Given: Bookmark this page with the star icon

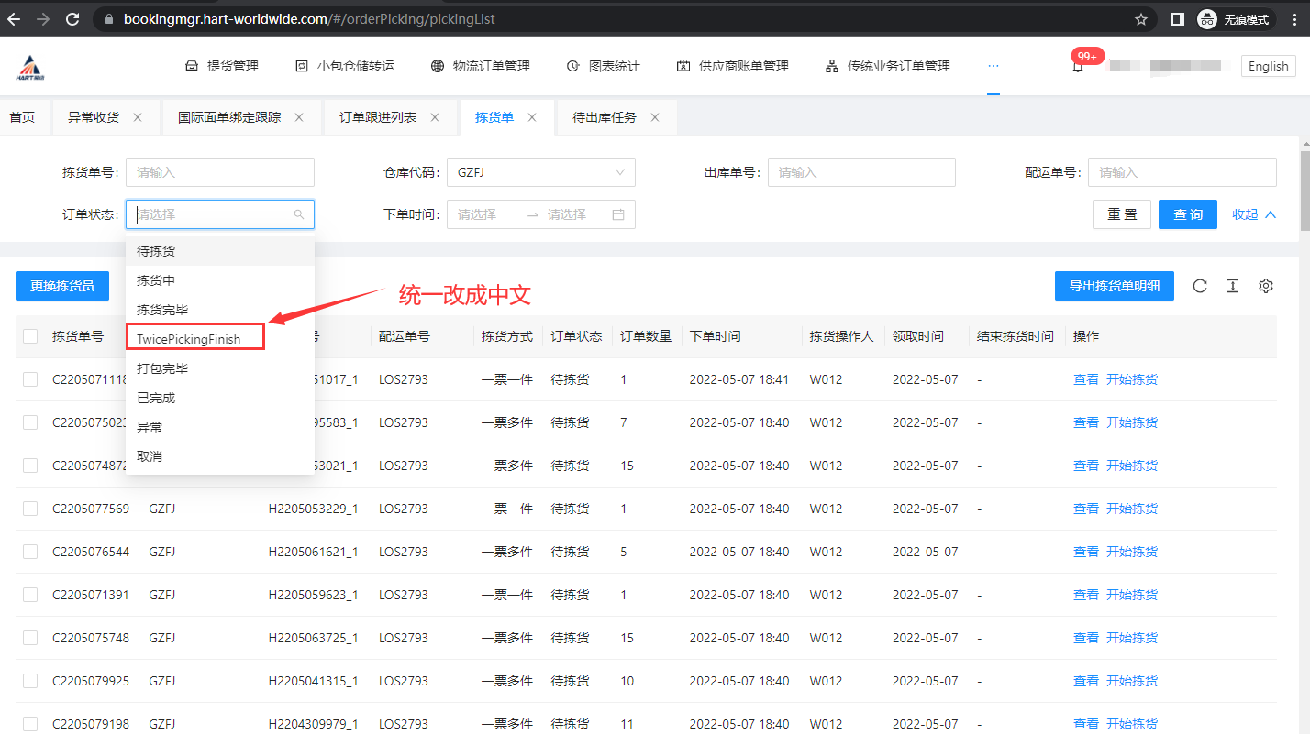Looking at the screenshot, I should 1141,18.
